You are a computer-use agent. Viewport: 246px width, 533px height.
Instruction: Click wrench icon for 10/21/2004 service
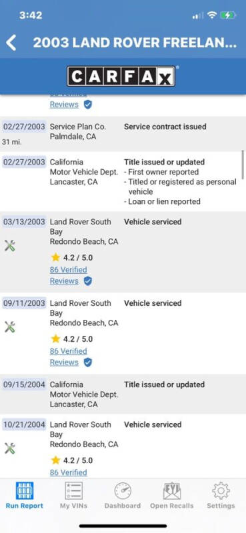click(x=10, y=448)
